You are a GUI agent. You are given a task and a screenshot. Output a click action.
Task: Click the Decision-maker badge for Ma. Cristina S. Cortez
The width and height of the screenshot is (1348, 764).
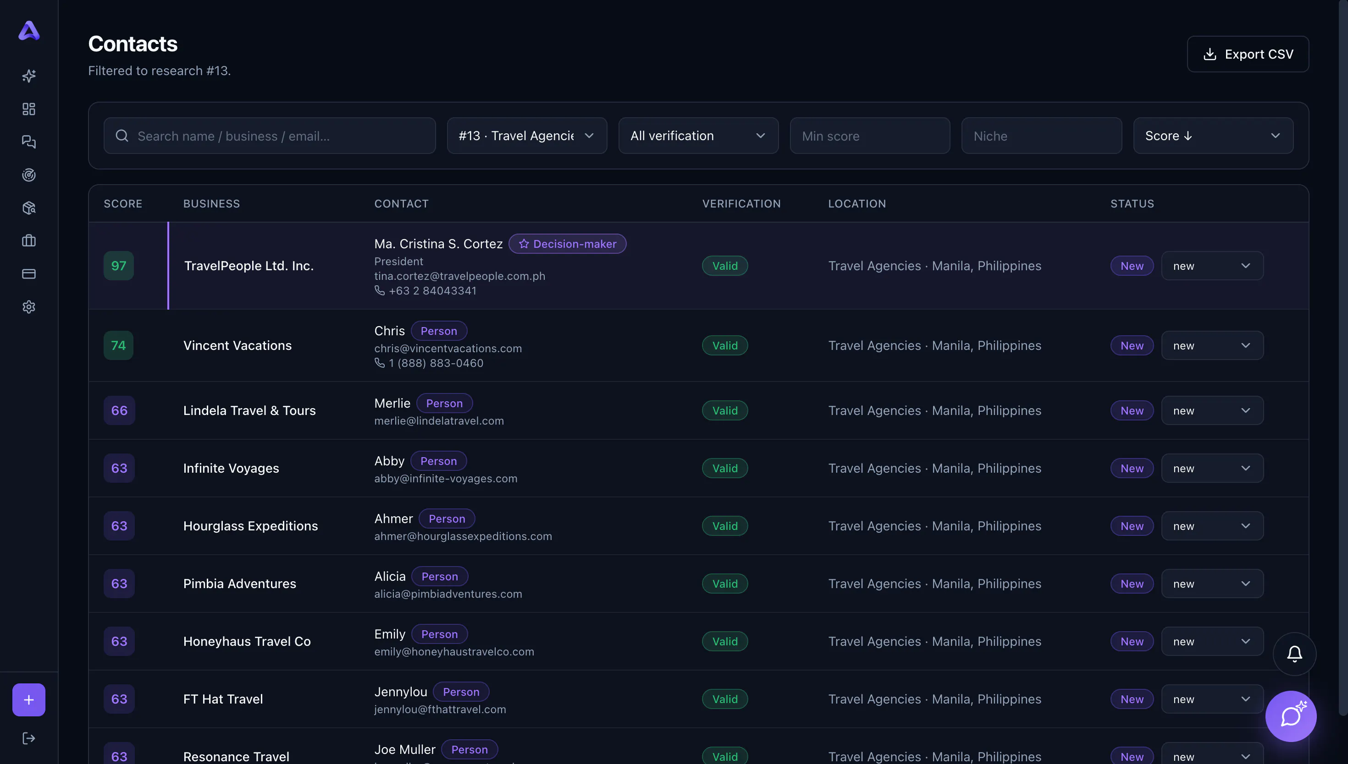(567, 244)
